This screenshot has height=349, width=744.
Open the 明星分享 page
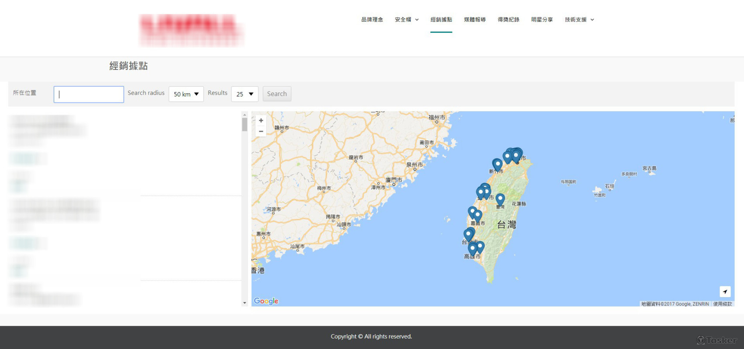(542, 20)
